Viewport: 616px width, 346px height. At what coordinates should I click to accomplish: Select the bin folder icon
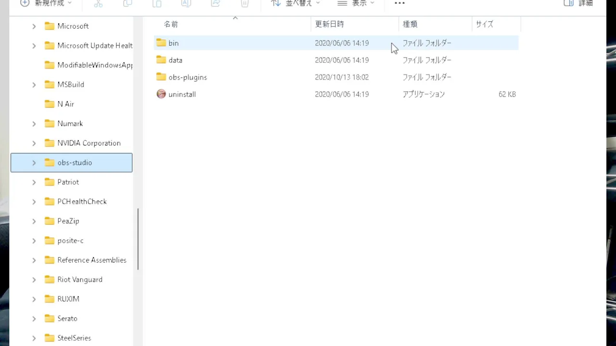click(x=161, y=43)
